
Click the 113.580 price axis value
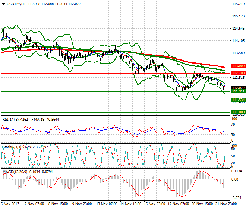click(238, 53)
